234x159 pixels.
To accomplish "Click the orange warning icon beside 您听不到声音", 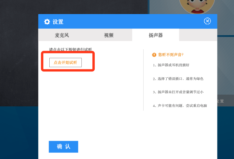I will [x=154, y=55].
